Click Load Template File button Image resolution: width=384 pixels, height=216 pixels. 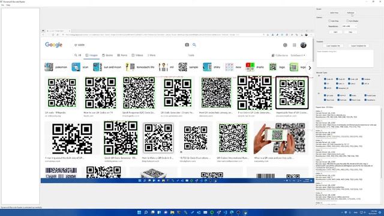(333, 46)
